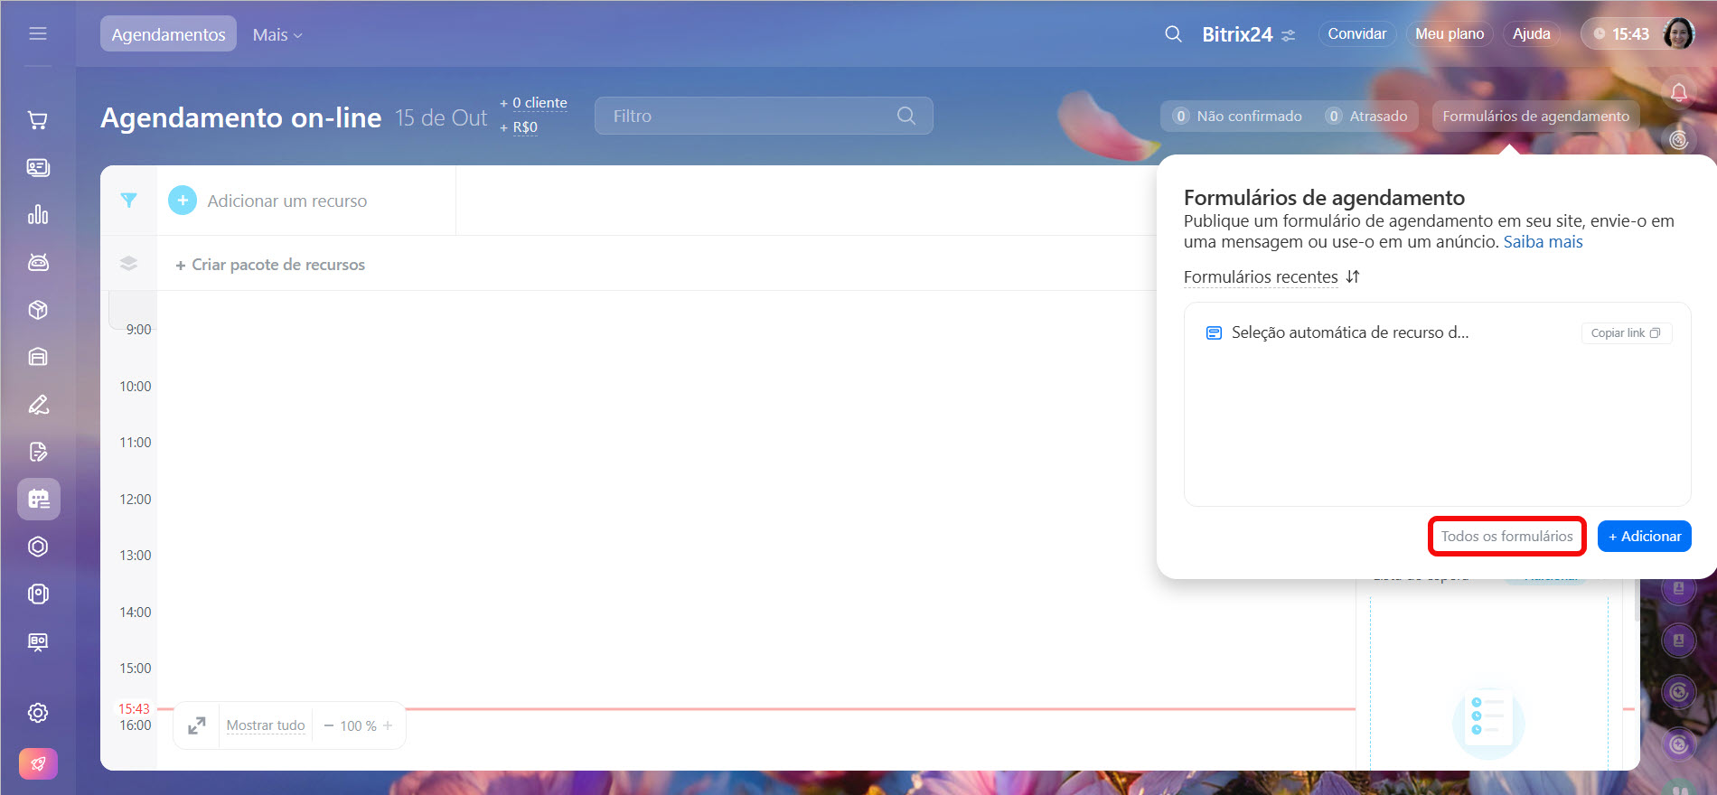Open the hamburger menu in the sidebar
The height and width of the screenshot is (795, 1717).
[38, 33]
